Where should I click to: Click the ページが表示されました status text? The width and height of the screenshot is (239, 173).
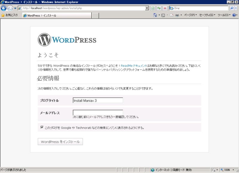(13, 170)
